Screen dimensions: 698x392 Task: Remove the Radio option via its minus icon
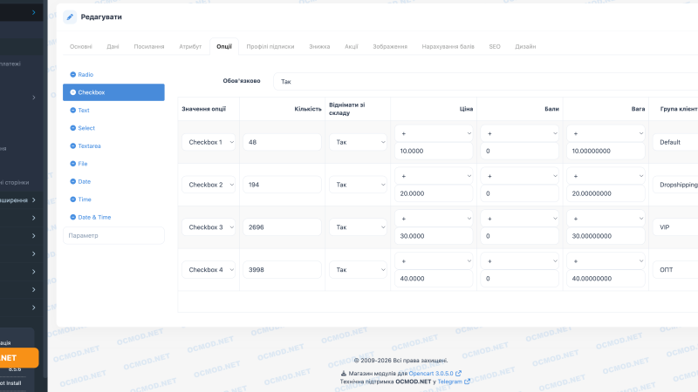(73, 75)
